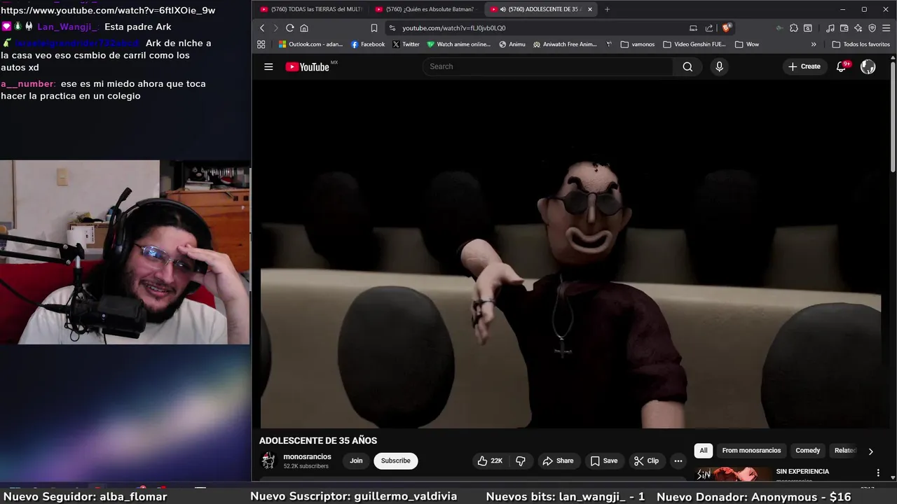Show more bookmarks with the double chevron

pos(814,44)
